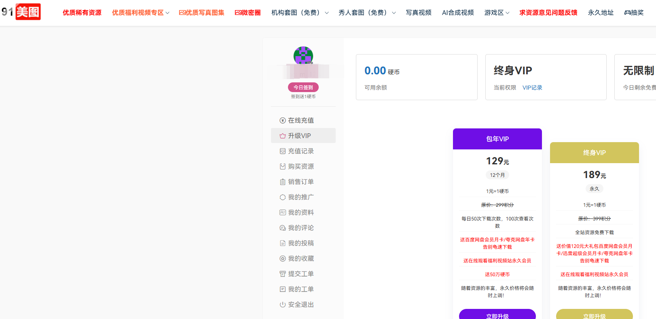Click the 129元 price text
The width and height of the screenshot is (656, 319).
click(497, 161)
